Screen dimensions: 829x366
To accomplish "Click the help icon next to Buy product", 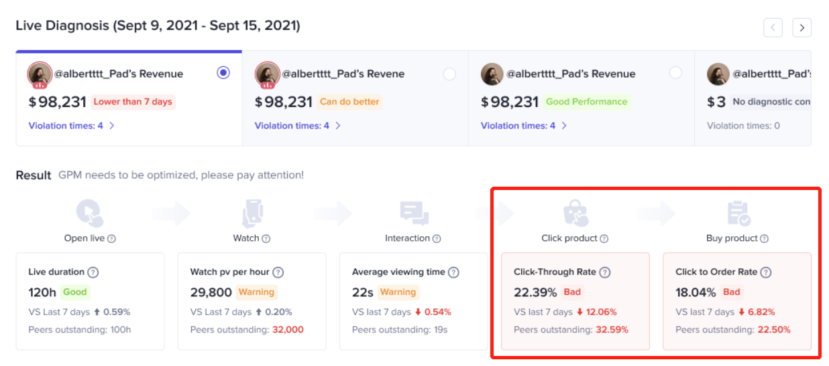I will tap(764, 239).
